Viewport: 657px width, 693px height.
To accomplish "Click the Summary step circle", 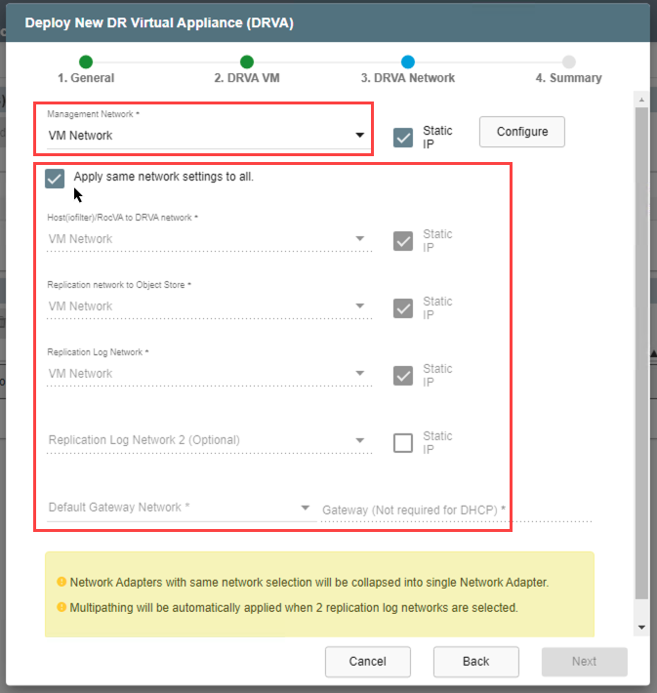I will pyautogui.click(x=569, y=61).
